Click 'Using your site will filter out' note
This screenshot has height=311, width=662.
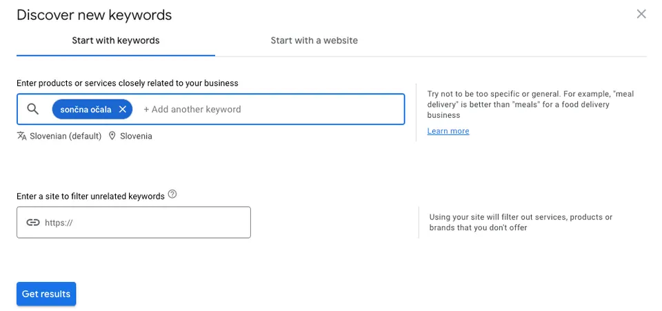[x=521, y=222]
